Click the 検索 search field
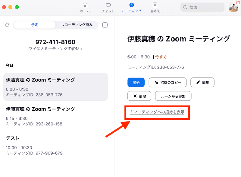Image resolution: width=241 pixels, height=177 pixels. (202, 7)
